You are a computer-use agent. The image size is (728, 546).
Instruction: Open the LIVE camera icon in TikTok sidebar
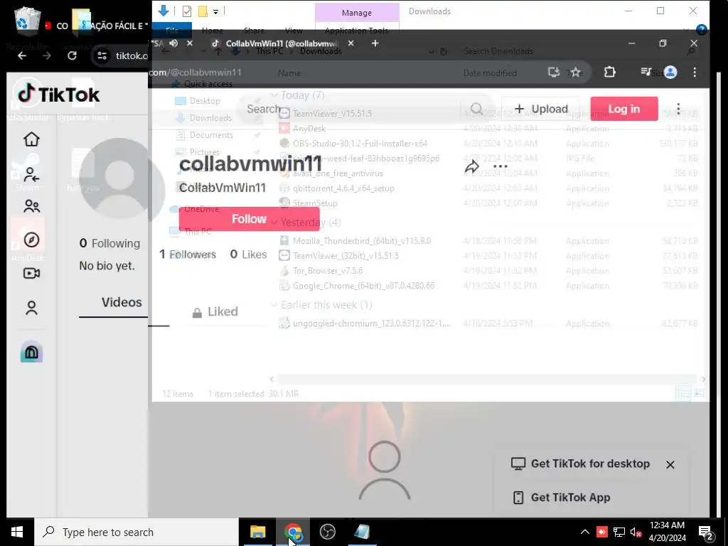pyautogui.click(x=31, y=273)
